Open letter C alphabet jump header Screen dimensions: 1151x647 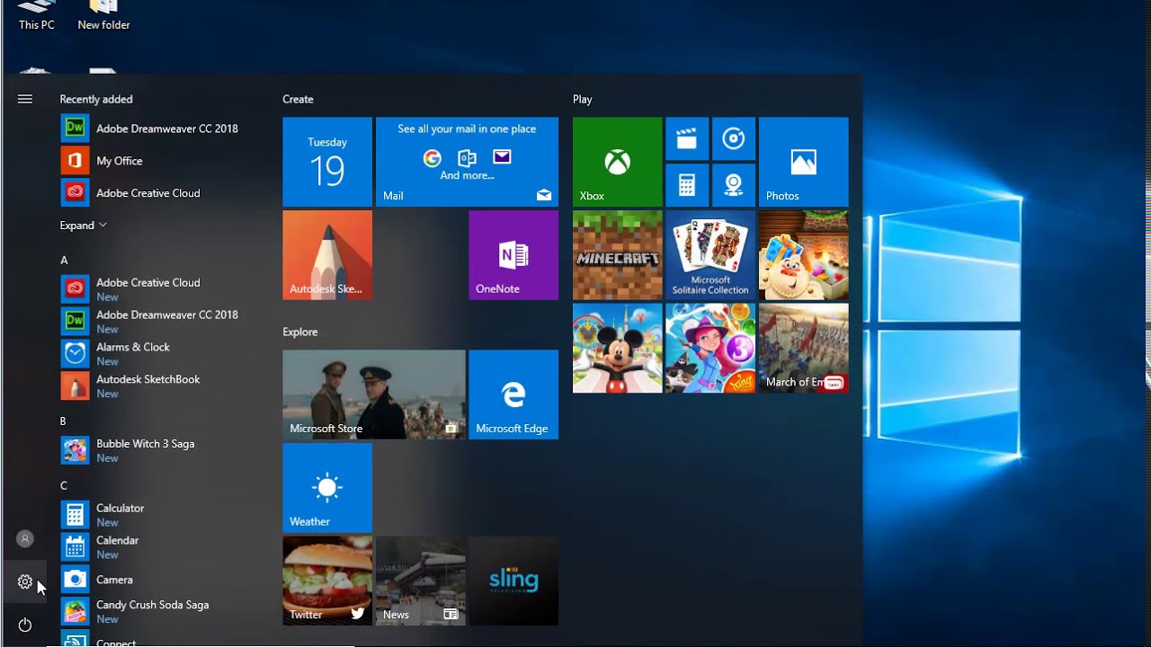pos(64,486)
